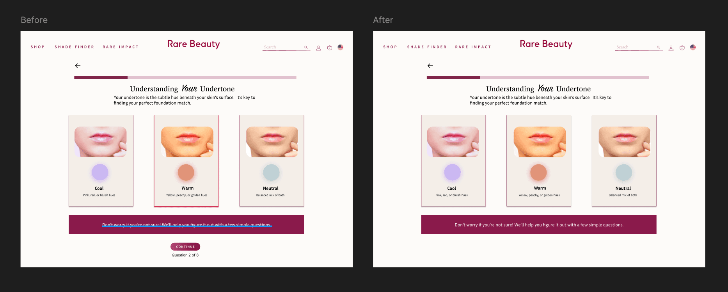Click "Pink, red, or bluish hues" in Before mockup
The height and width of the screenshot is (292, 728).
tap(99, 195)
